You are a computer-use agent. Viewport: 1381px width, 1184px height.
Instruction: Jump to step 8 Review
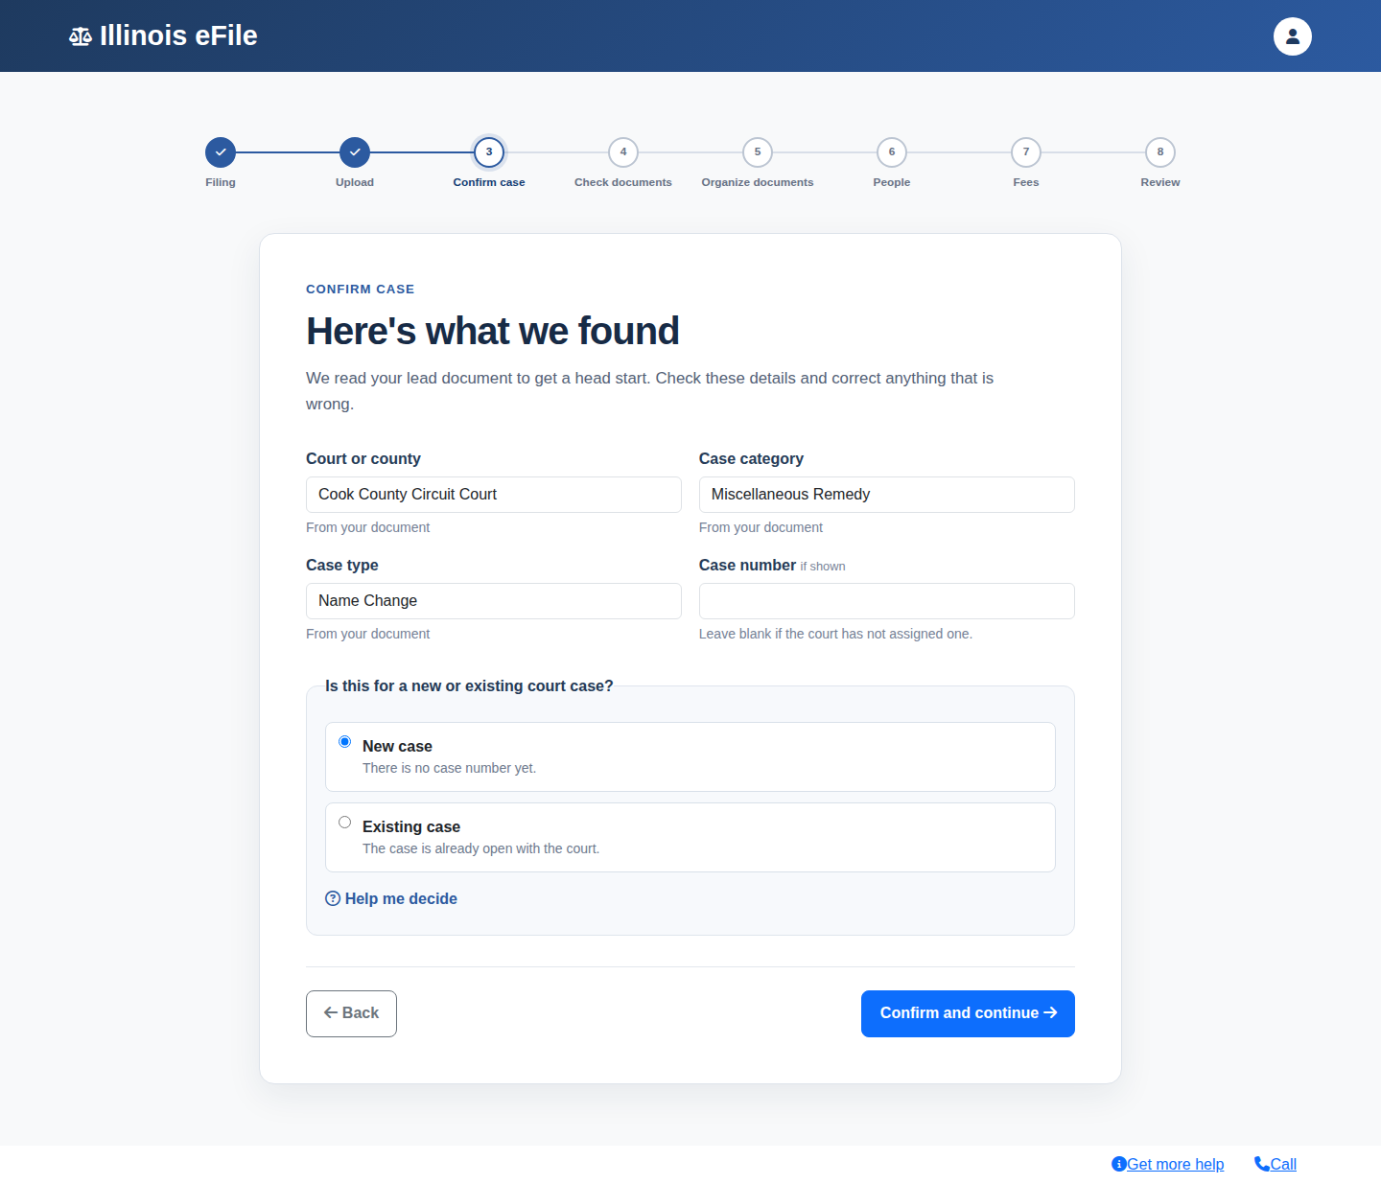tap(1160, 151)
